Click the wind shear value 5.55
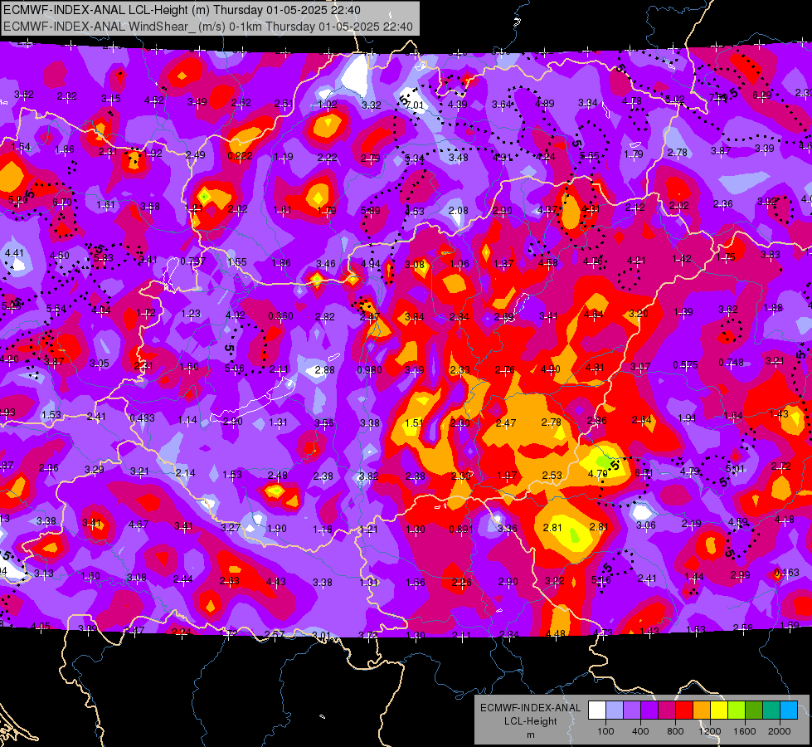This screenshot has width=812, height=747. (590, 155)
